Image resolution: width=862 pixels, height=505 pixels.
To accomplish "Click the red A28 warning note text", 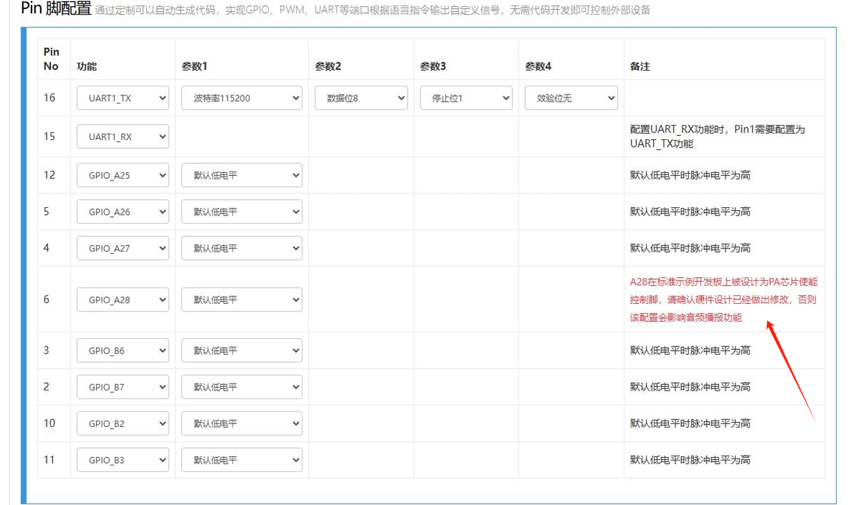I will [724, 300].
